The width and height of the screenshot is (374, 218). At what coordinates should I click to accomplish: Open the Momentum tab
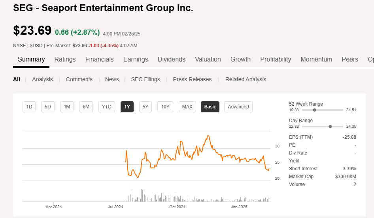(x=316, y=60)
